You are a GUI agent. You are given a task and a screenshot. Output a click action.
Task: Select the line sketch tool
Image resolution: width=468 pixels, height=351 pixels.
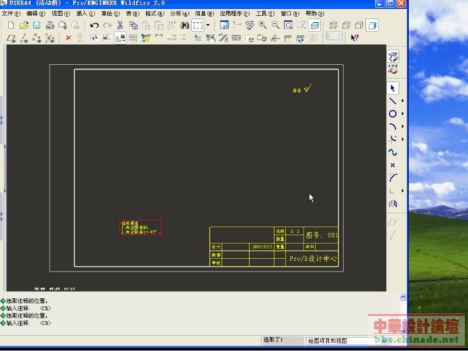(x=393, y=101)
